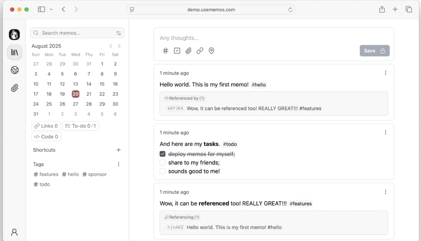
Task: Open the Explore globe icon in sidebar
Action: [15, 70]
